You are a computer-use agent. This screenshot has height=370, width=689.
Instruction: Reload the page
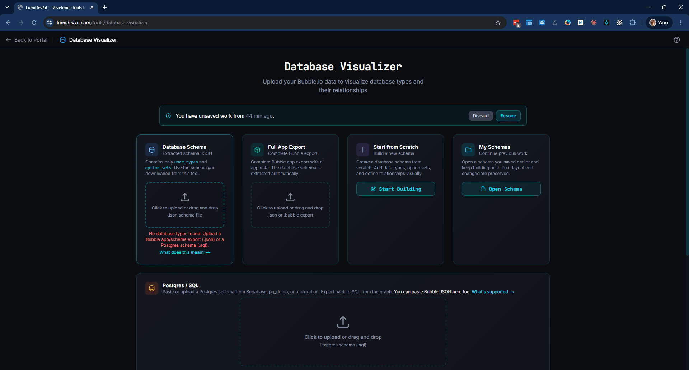pyautogui.click(x=34, y=23)
